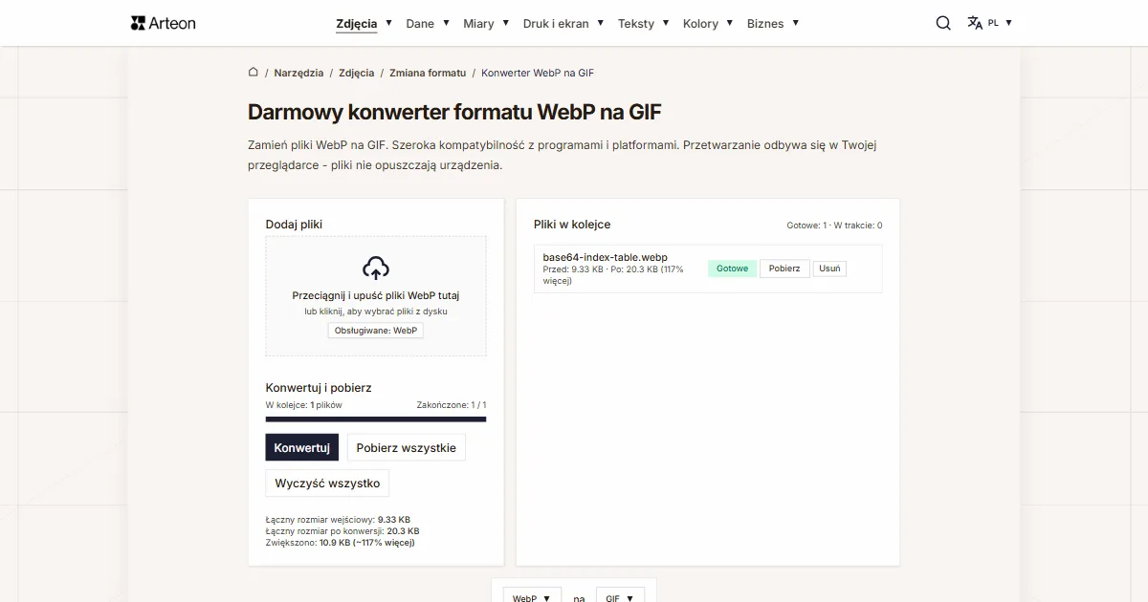Download base64-index-table.webp with Pobierz
Screen dimensions: 1148x602
pos(784,269)
